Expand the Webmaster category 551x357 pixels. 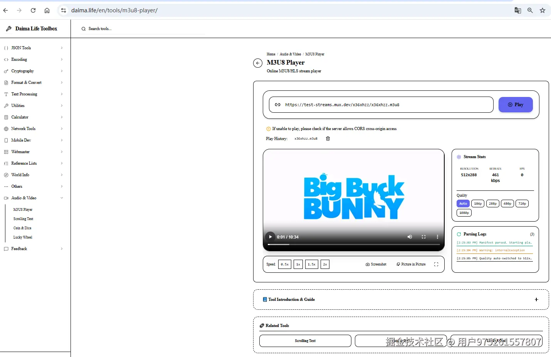point(34,152)
